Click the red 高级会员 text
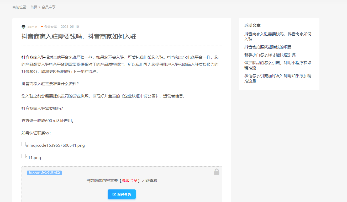Viewport: 347px width, 202px height. click(x=129, y=181)
